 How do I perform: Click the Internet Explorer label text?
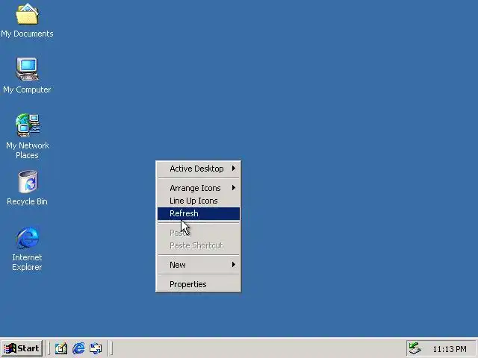(27, 263)
